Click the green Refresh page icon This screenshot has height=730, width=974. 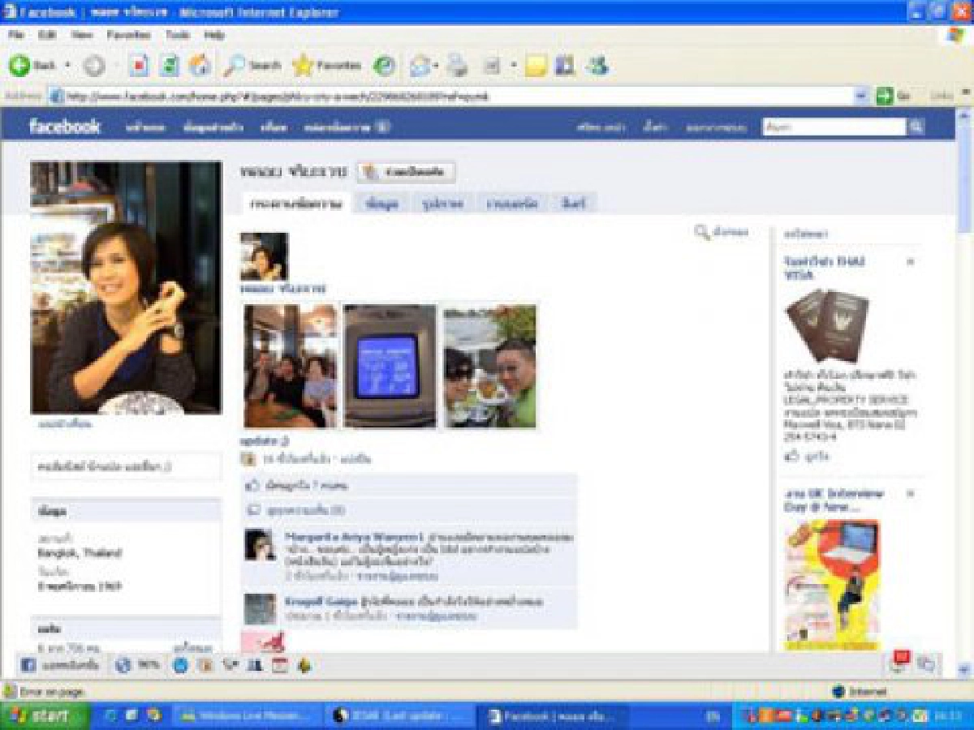pos(170,66)
